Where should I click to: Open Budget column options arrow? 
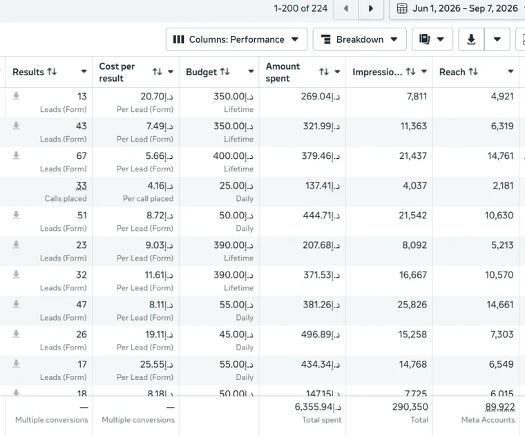[251, 72]
